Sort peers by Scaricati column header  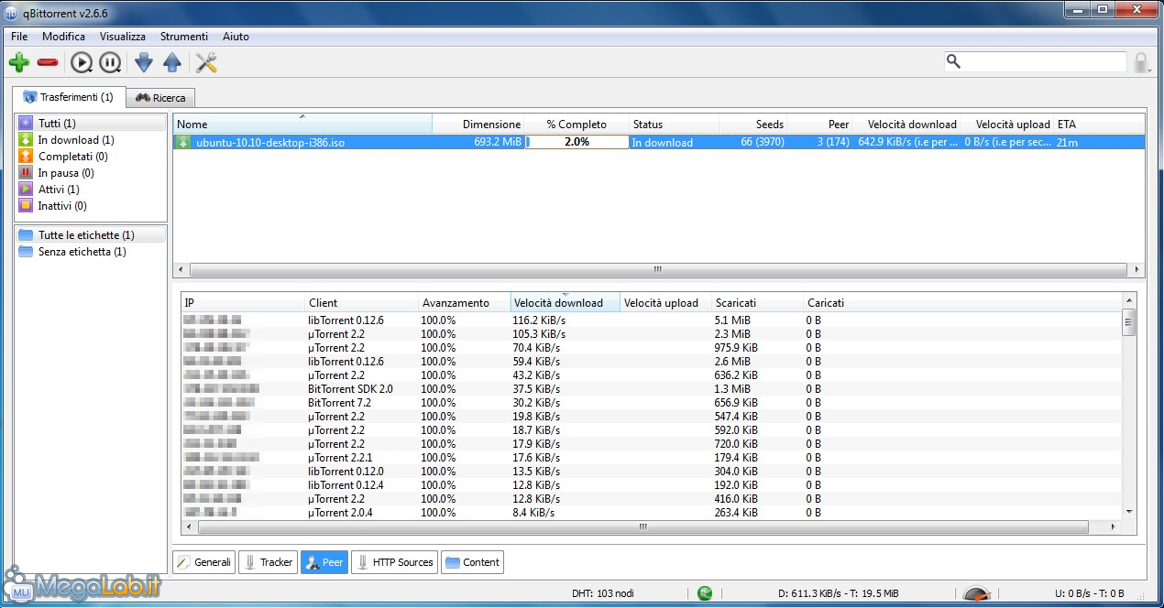coord(757,302)
